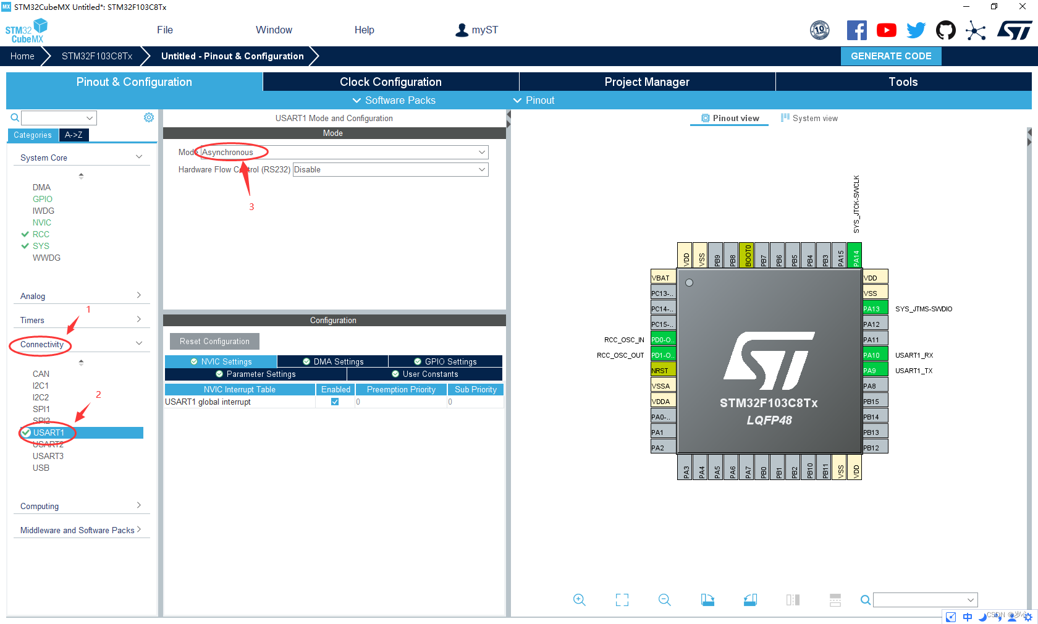The height and width of the screenshot is (624, 1038).
Task: Open the category search combo box
Action: (59, 117)
